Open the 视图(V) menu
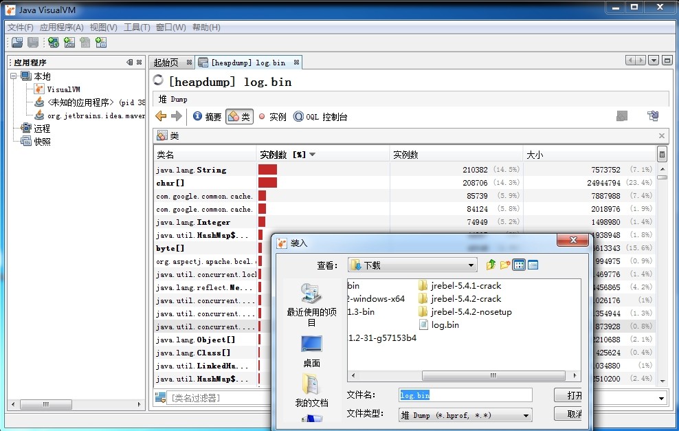 [104, 27]
